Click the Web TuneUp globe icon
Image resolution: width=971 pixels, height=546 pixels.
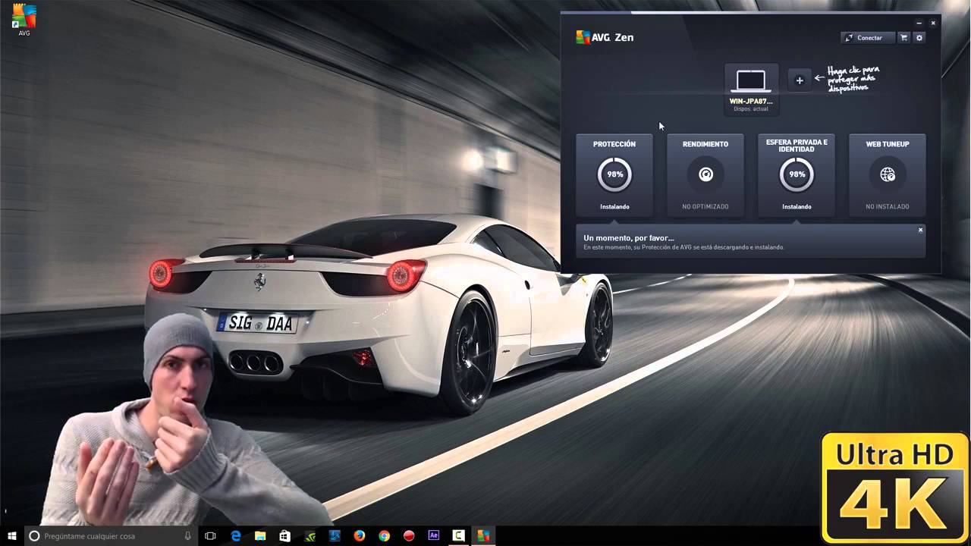(888, 174)
